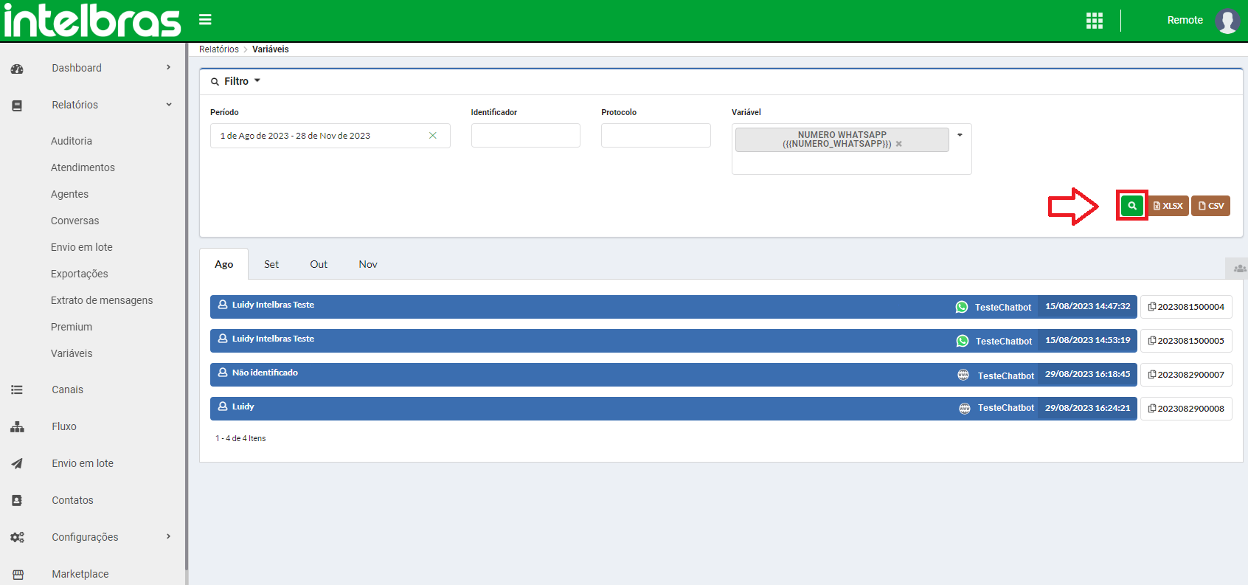Switch to the Nov tab
Image resolution: width=1248 pixels, height=585 pixels.
tap(368, 264)
